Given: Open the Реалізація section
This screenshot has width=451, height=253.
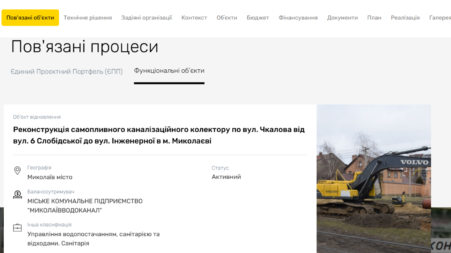Looking at the screenshot, I should coord(405,18).
